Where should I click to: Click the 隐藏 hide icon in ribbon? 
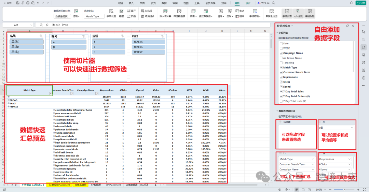tap(121, 11)
